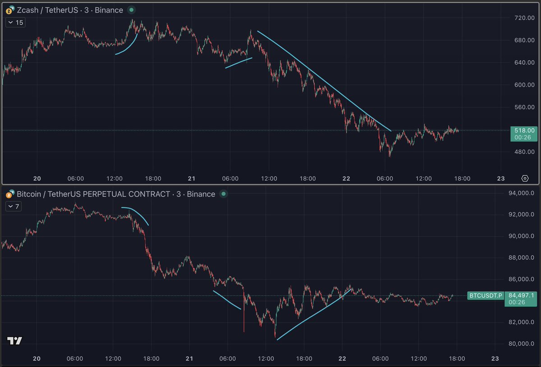
Task: Click date 22 on Bitcoin time axis
Action: pos(342,358)
